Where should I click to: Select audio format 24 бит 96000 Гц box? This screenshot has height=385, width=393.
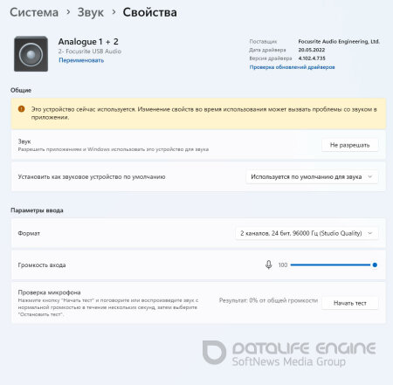(307, 233)
